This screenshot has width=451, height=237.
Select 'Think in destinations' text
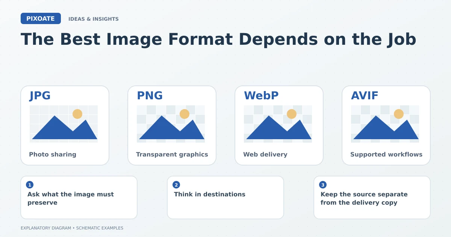tap(209, 194)
